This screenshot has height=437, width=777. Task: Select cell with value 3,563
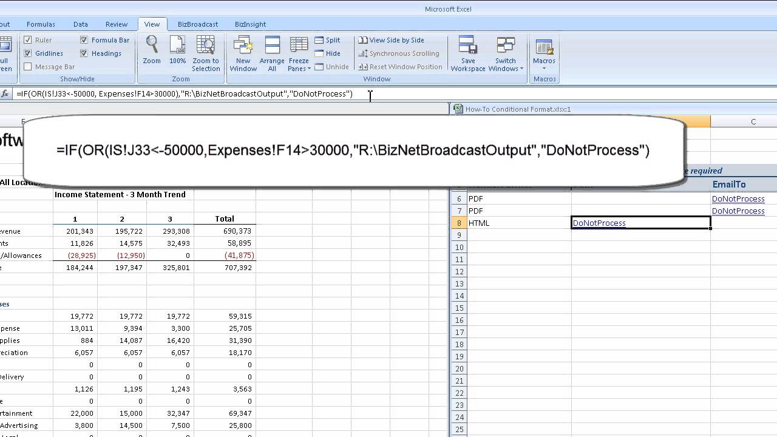[x=225, y=388]
